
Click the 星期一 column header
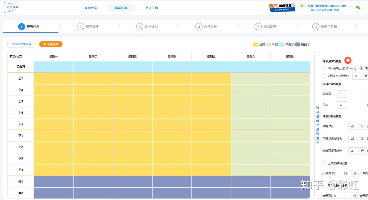(53, 56)
